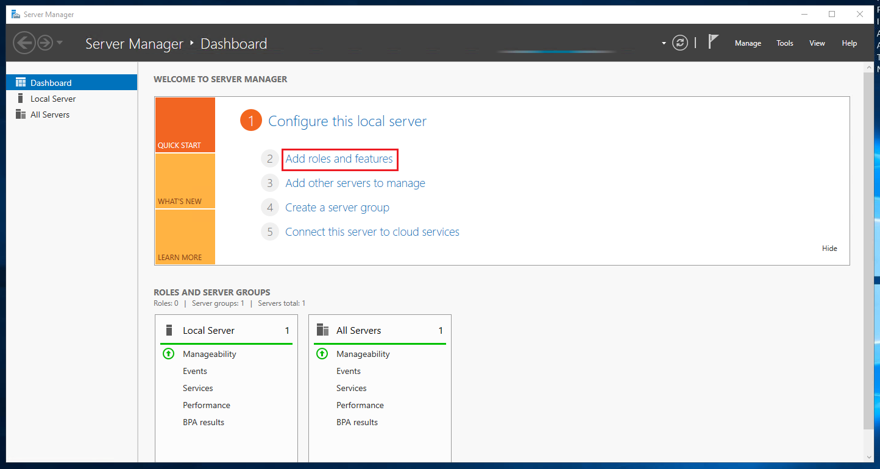Open the Help menu

click(850, 43)
